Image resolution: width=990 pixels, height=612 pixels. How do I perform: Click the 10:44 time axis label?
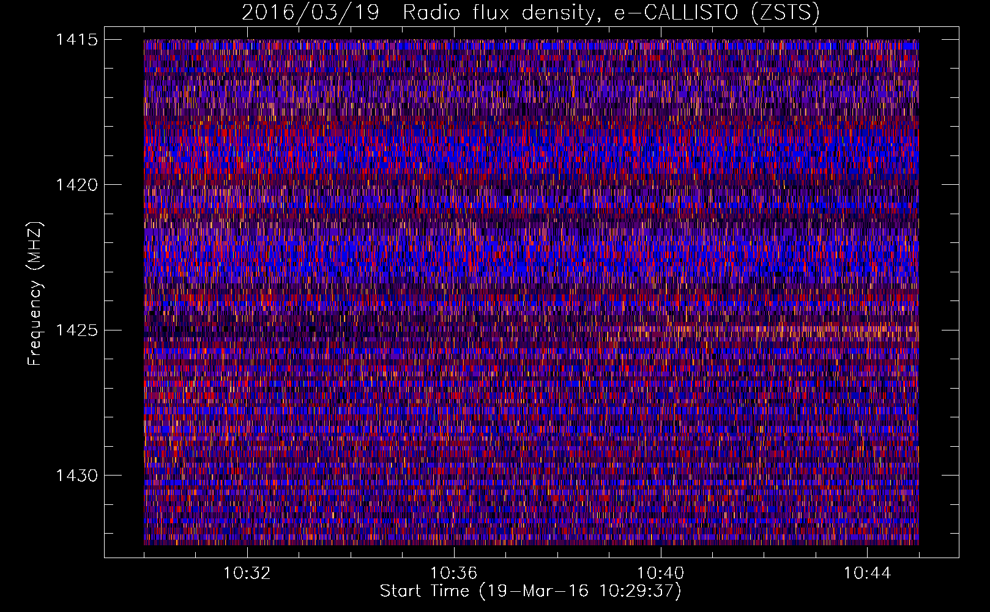click(x=867, y=573)
